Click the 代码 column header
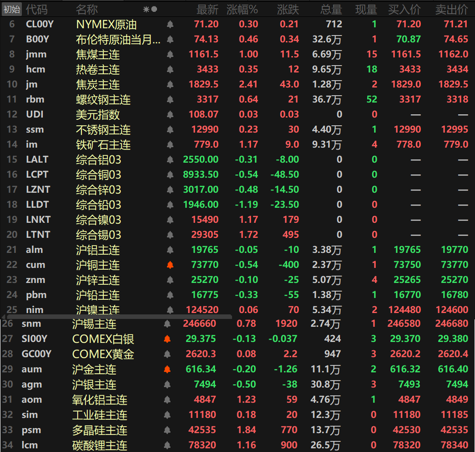Viewport: 475px width, 452px height. [36, 9]
